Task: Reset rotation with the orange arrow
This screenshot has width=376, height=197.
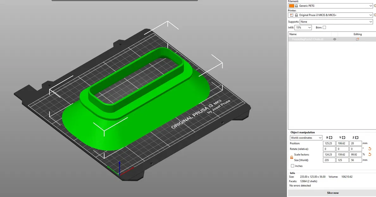Action: 370,149
